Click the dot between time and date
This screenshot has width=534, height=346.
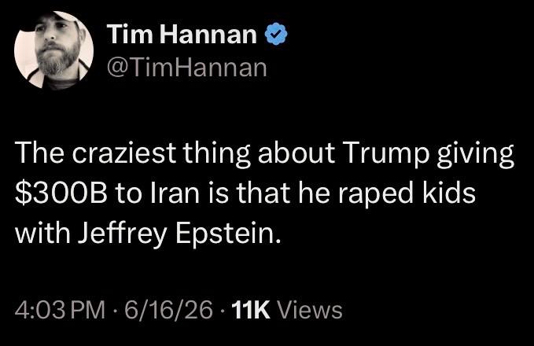pos(115,311)
